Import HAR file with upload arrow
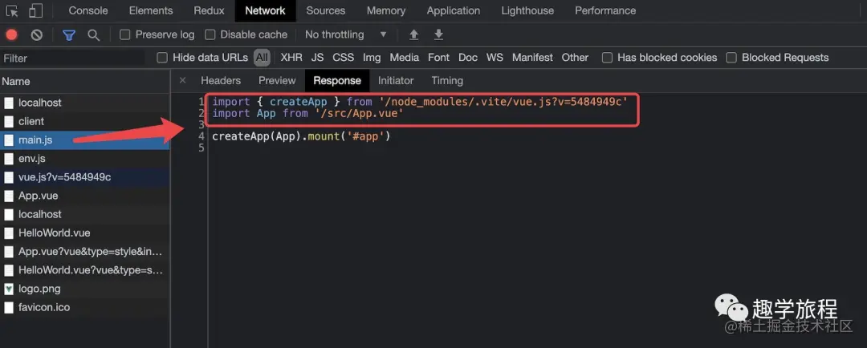 click(413, 34)
